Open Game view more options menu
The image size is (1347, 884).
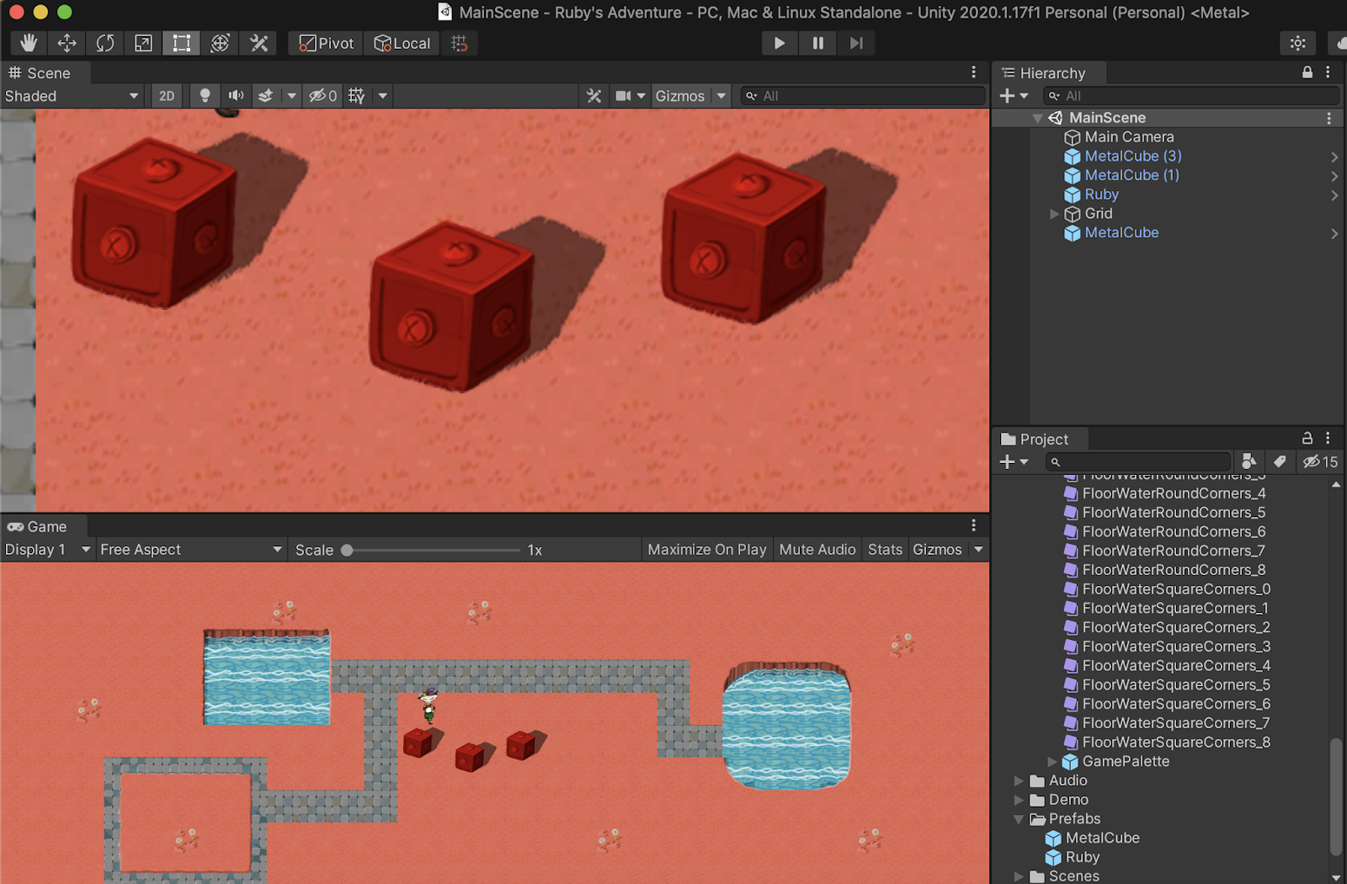(974, 525)
